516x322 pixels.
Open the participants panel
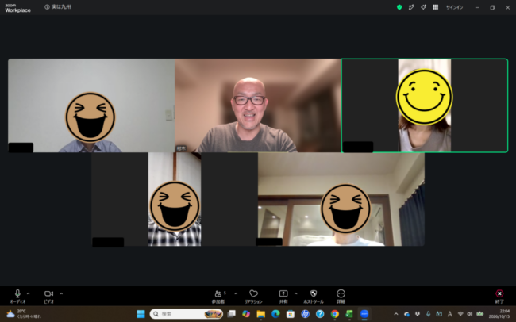[x=218, y=297]
